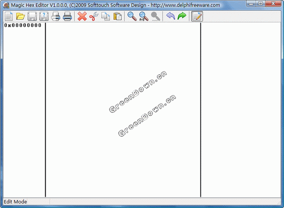Open Find and Replace A-B magnifier
The image size is (284, 208).
click(144, 16)
